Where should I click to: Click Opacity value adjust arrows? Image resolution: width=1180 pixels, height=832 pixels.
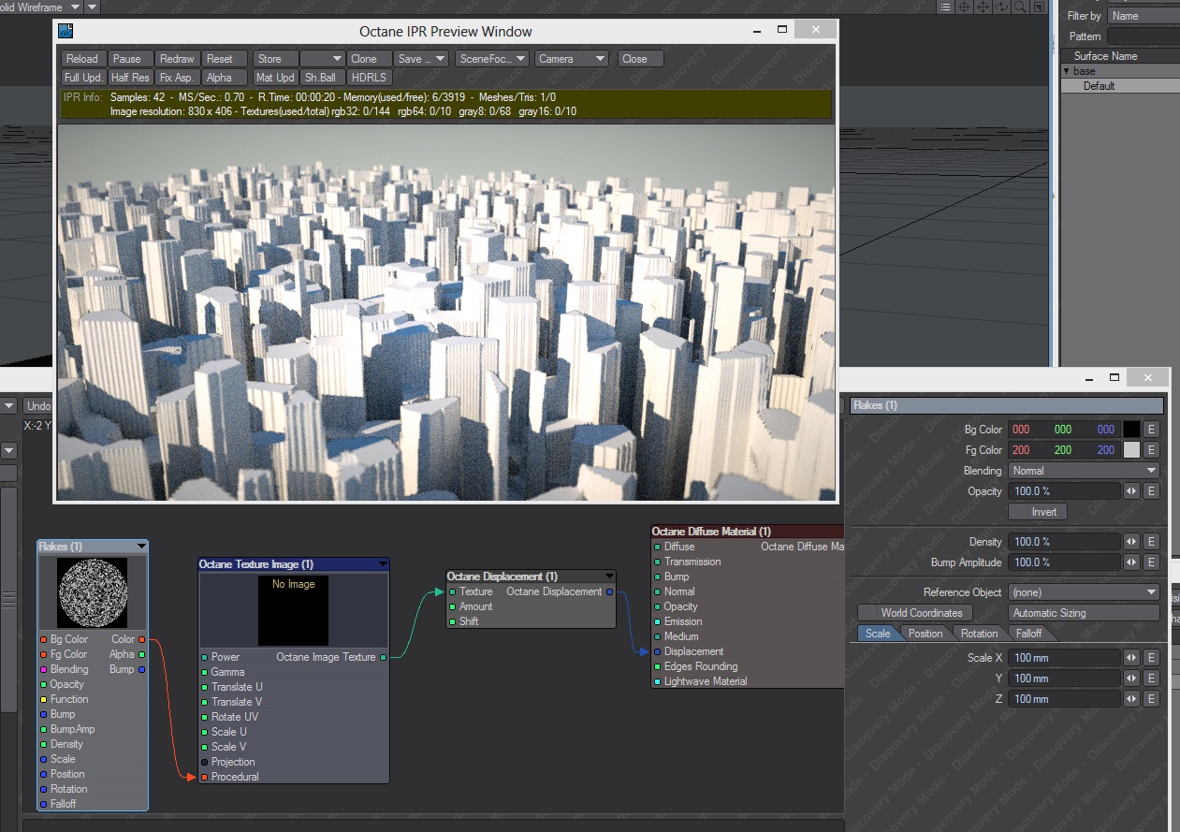point(1131,491)
